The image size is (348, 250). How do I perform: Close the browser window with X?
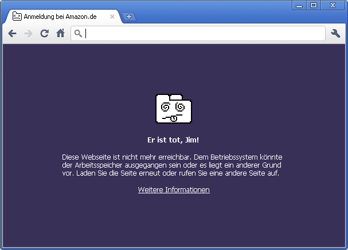[333, 5]
